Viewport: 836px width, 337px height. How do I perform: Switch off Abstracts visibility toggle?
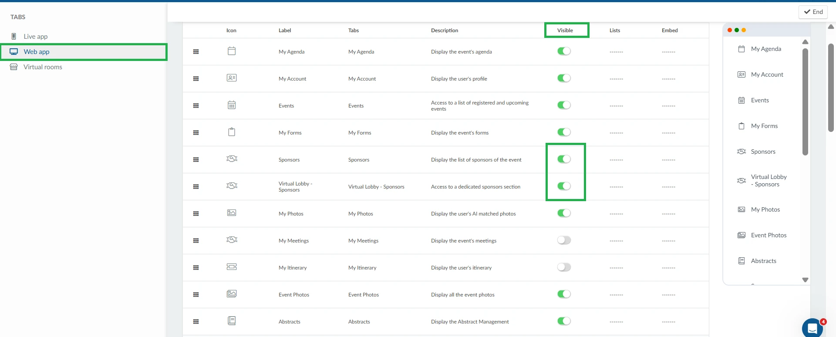pyautogui.click(x=564, y=321)
